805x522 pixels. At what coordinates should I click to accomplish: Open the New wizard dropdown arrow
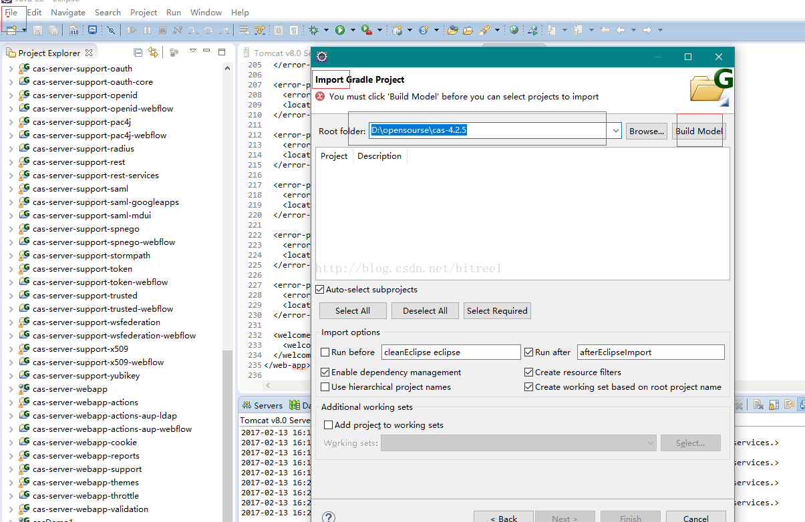[x=24, y=30]
